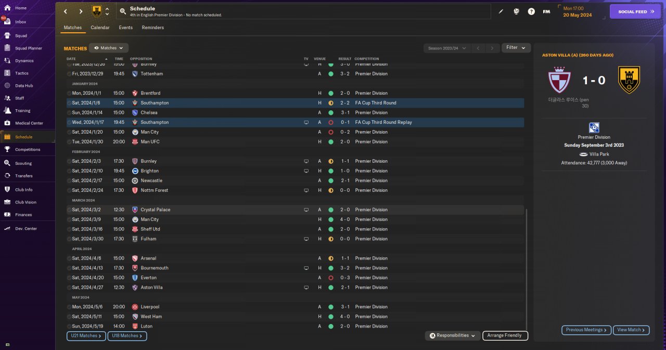Open the FM menu
This screenshot has width=666, height=350.
pyautogui.click(x=546, y=11)
